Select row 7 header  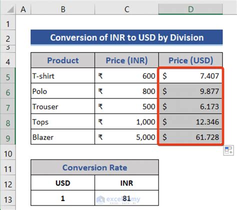[x=8, y=106]
